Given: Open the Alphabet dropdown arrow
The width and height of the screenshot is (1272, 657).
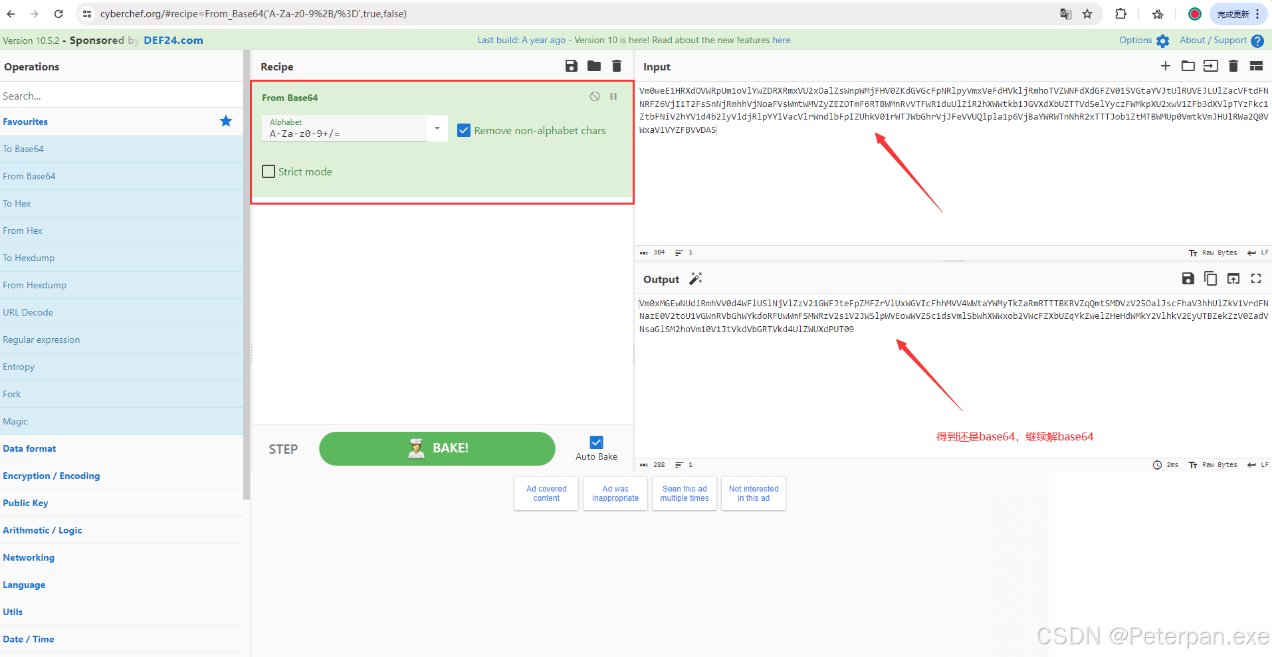Looking at the screenshot, I should coord(437,128).
